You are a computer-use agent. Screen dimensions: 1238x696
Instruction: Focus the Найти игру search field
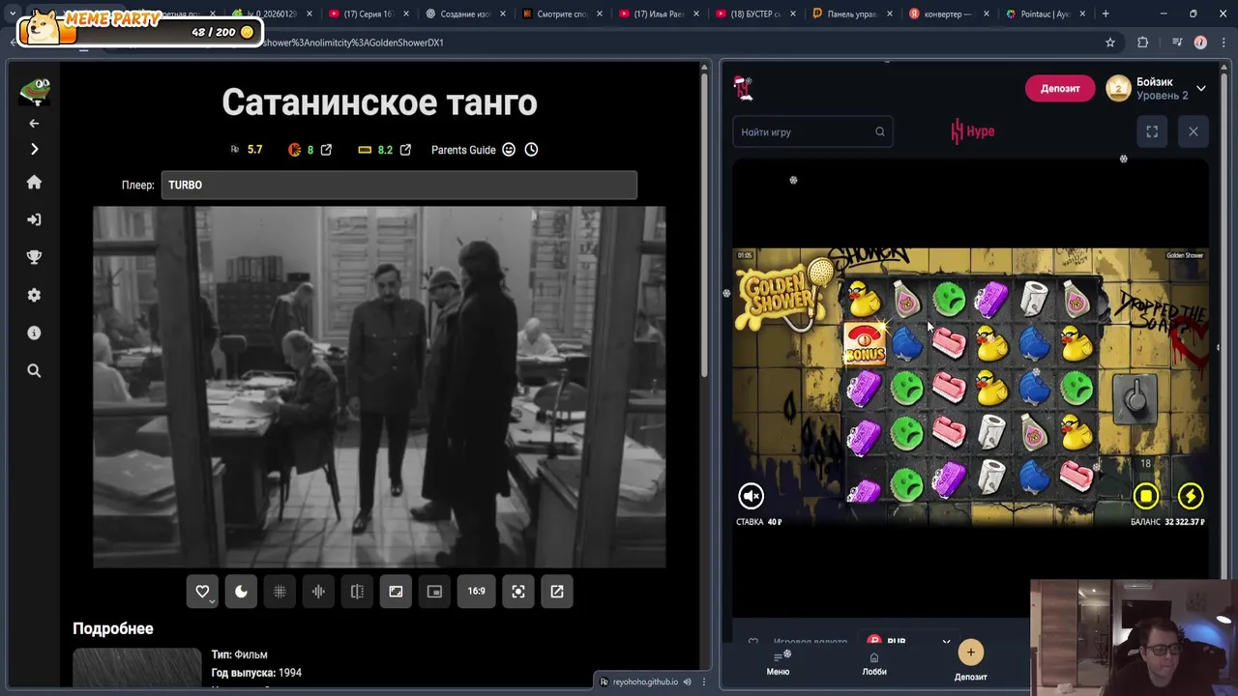[x=812, y=131]
